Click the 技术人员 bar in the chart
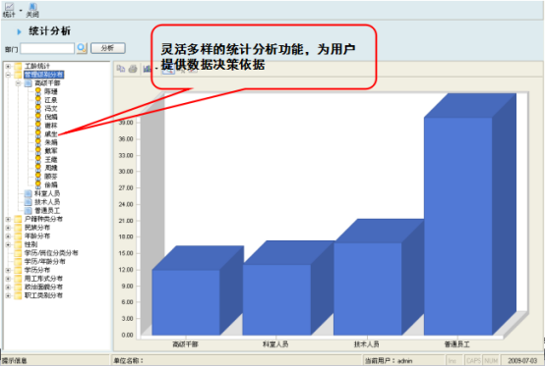Viewport: 545px width, 366px height. point(368,288)
